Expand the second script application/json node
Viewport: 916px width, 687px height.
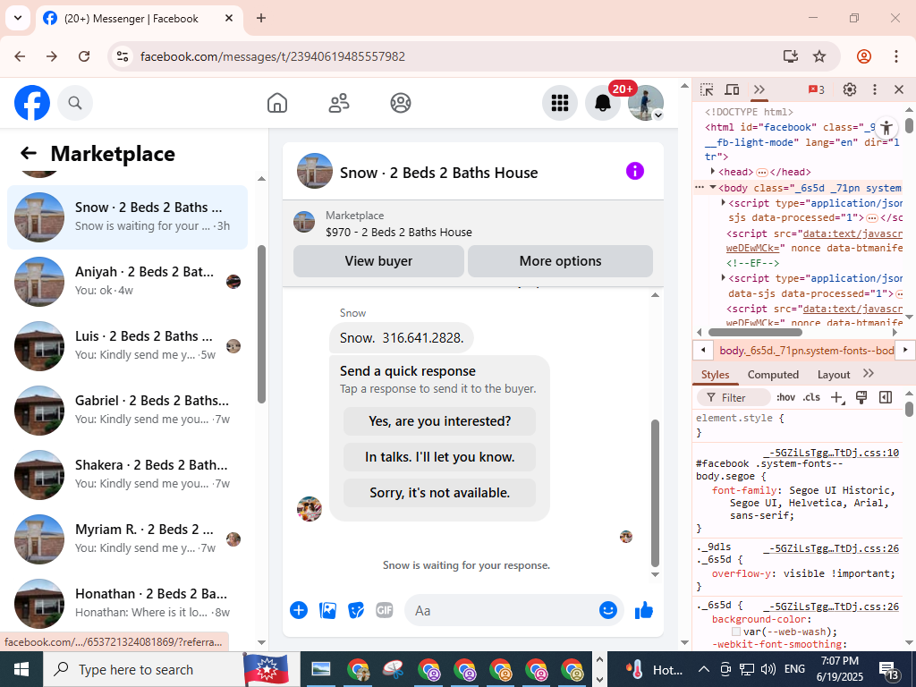[723, 277]
